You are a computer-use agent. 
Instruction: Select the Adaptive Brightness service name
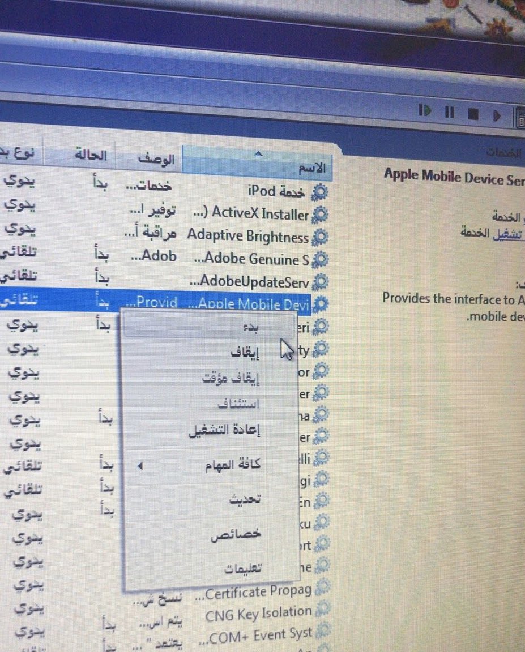(248, 236)
